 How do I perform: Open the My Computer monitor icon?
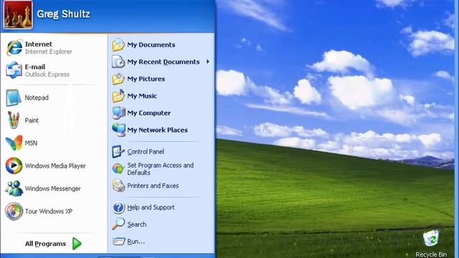click(118, 113)
